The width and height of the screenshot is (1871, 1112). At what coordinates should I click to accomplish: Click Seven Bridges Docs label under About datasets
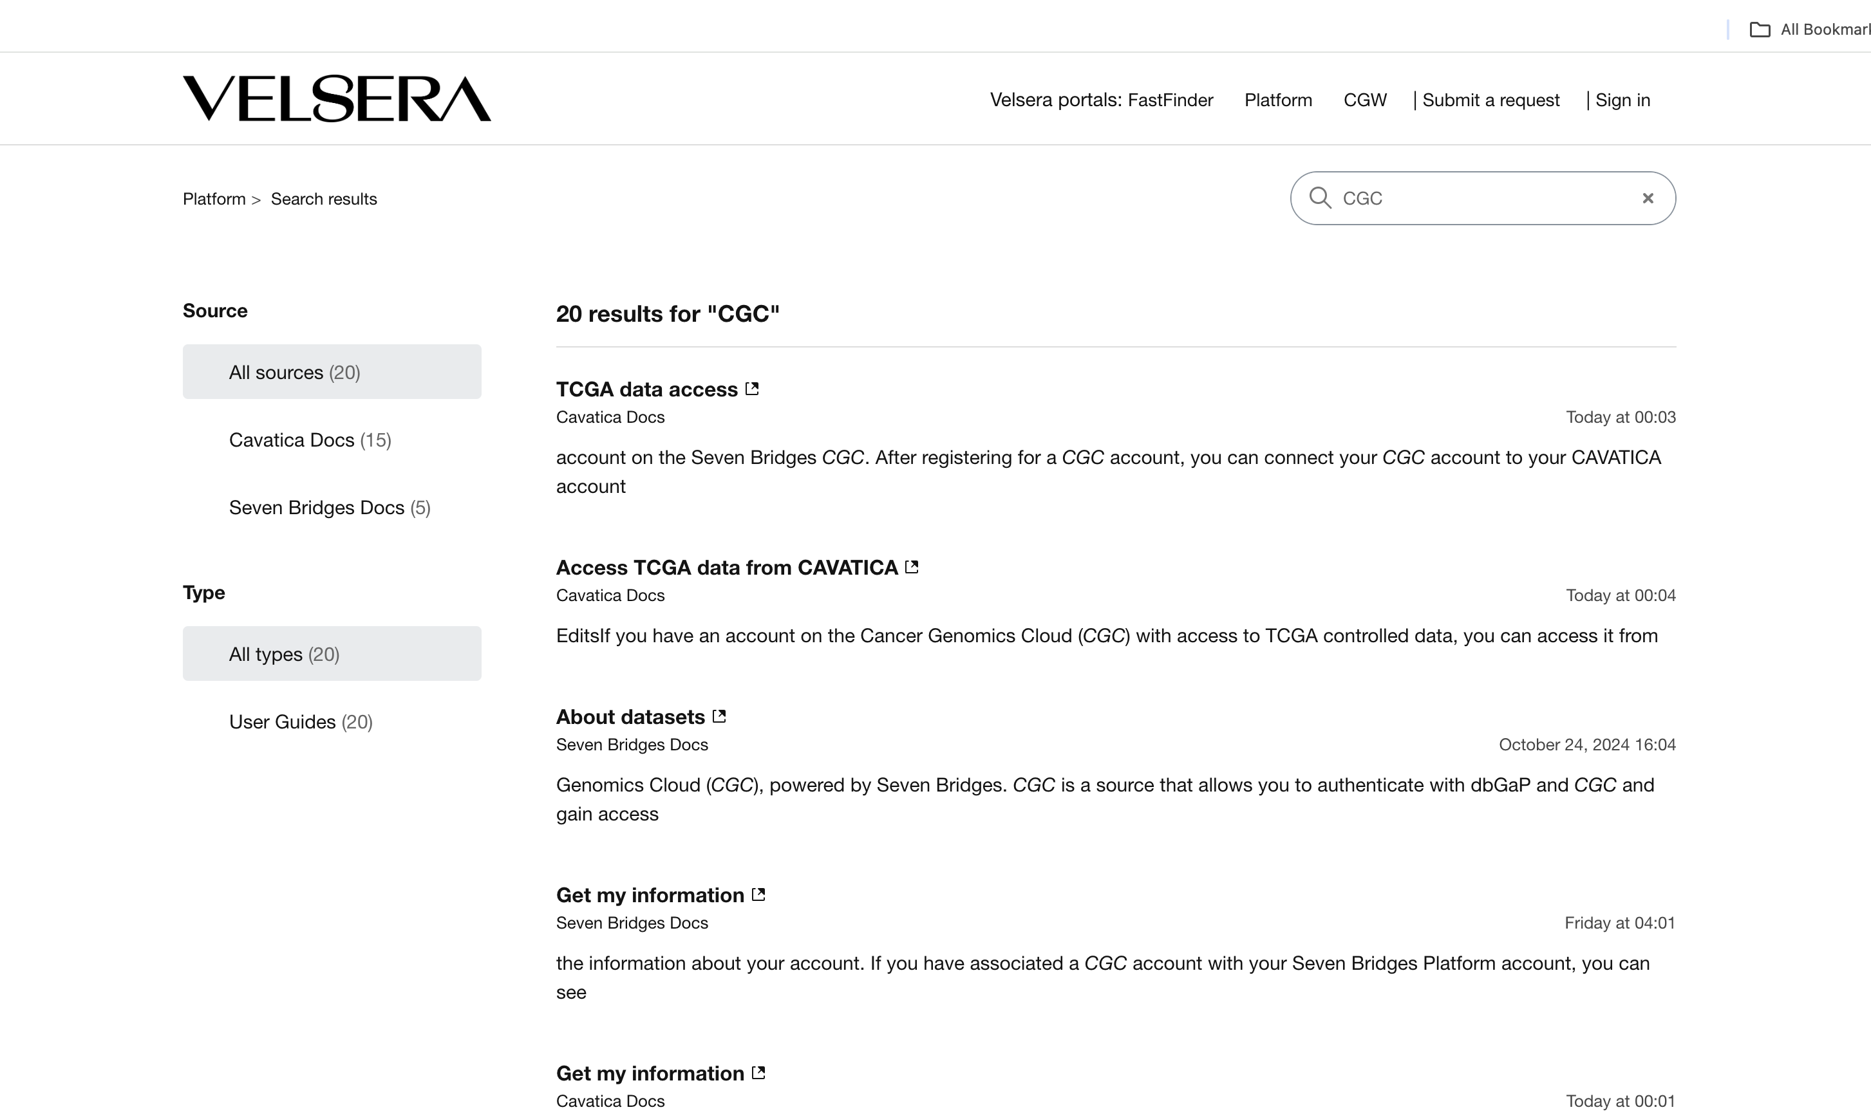(632, 744)
